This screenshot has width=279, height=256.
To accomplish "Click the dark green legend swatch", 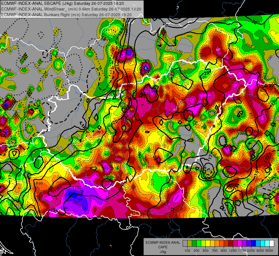I will 194,243.
